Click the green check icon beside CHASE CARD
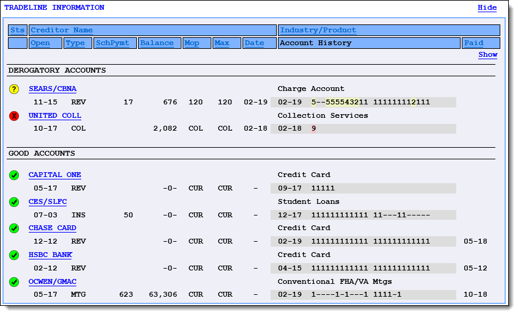Screen dimensions: 518x315 click(x=14, y=228)
